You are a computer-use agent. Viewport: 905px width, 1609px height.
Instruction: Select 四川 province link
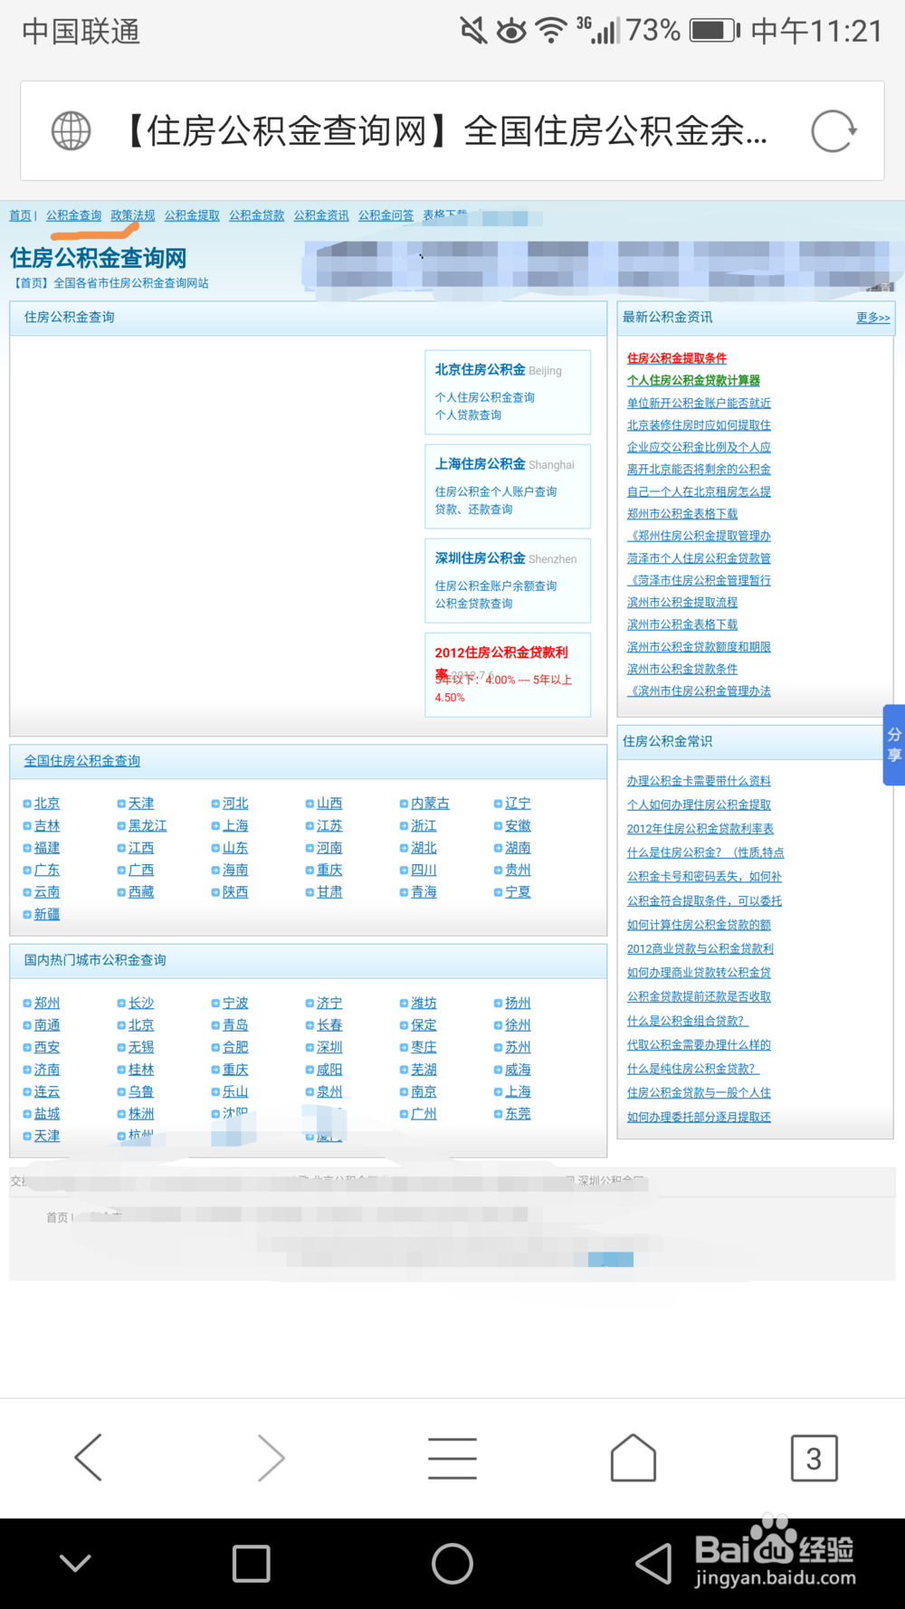[424, 870]
